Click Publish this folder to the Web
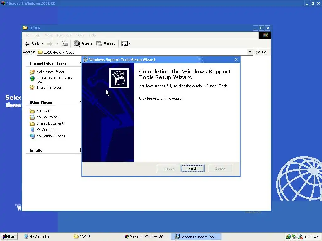 click(x=55, y=80)
